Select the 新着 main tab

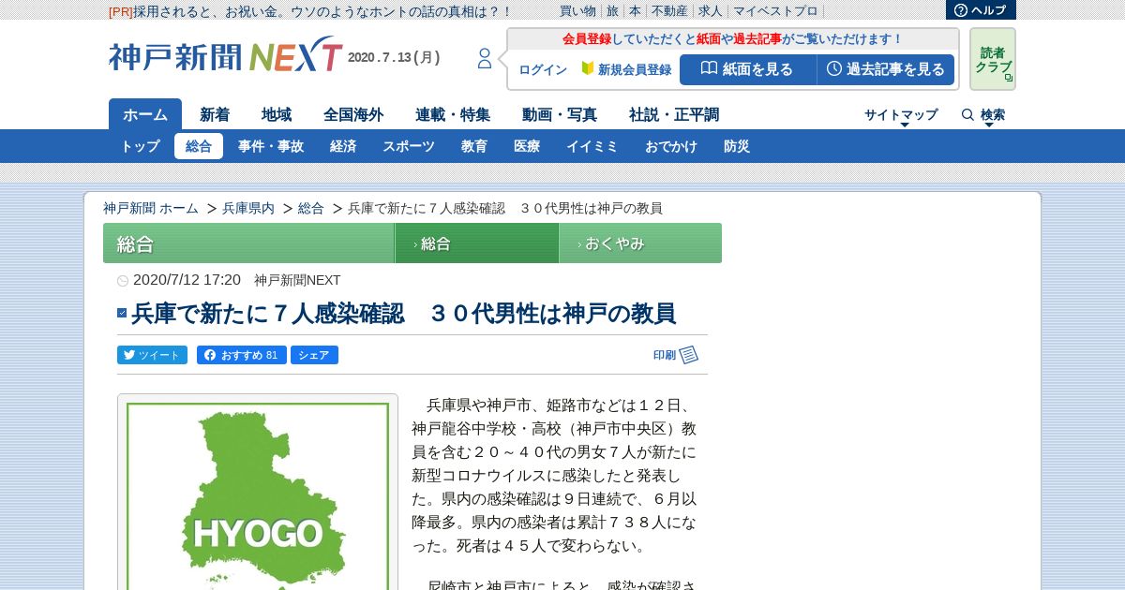(x=215, y=114)
